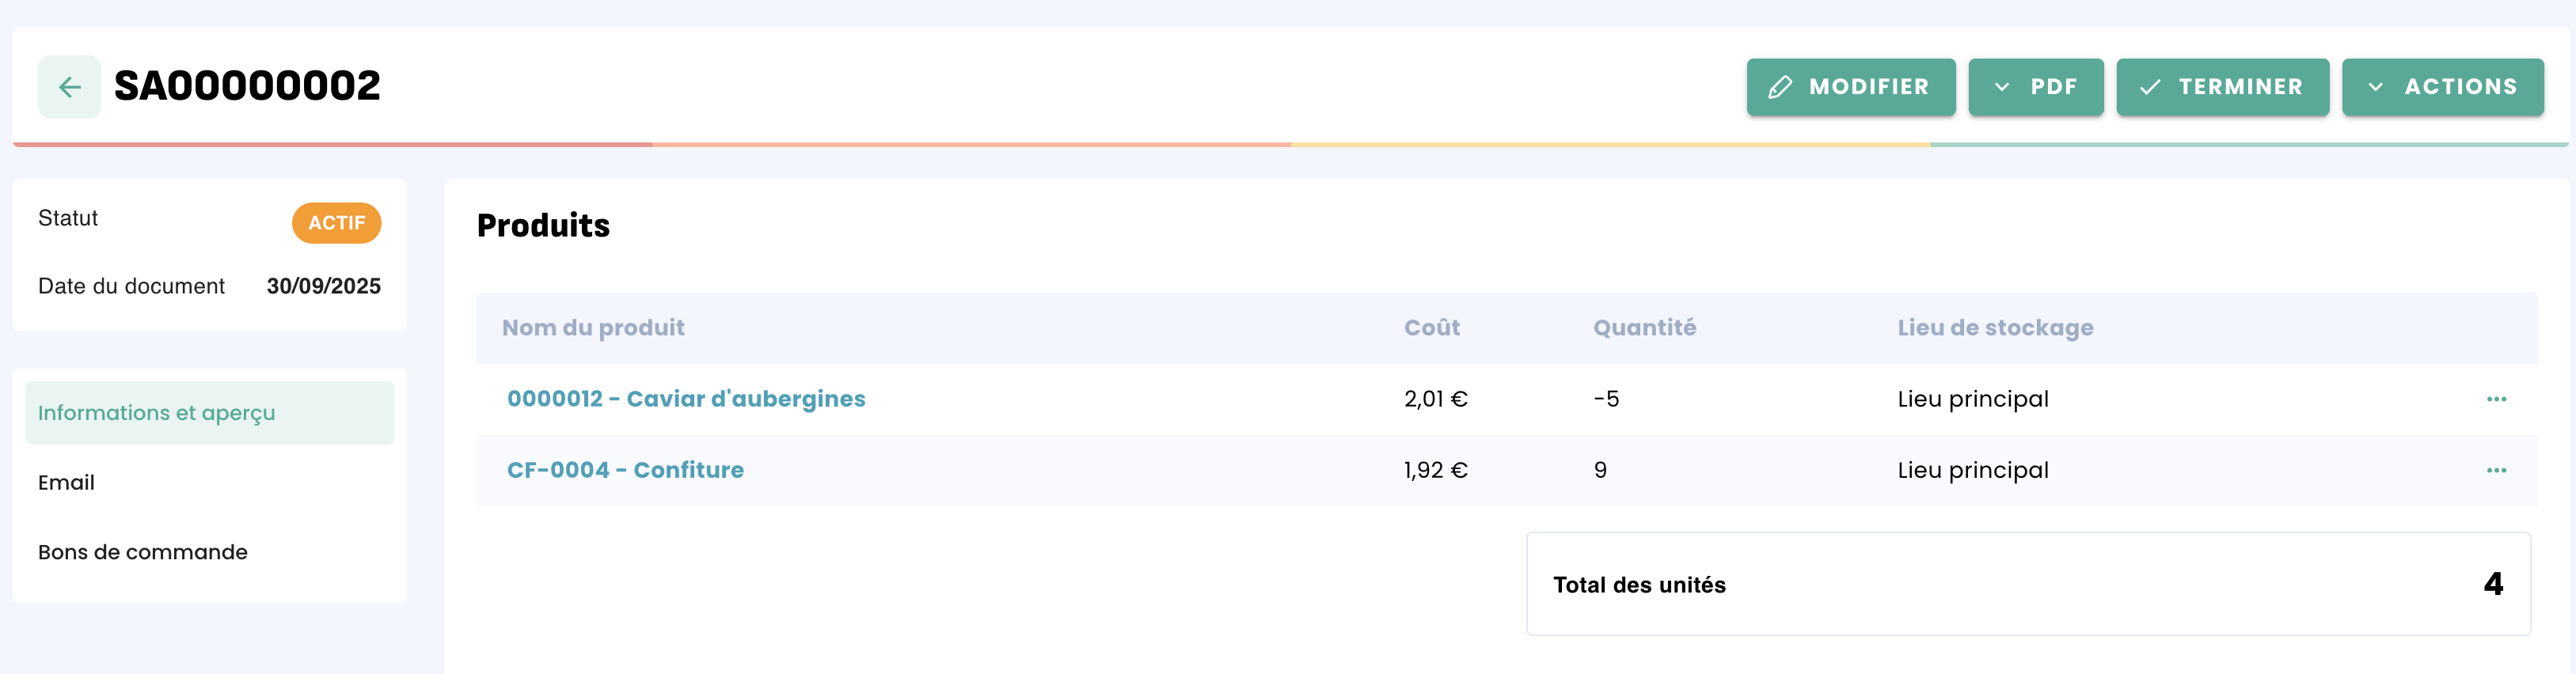This screenshot has width=2576, height=674.
Task: Click the Nom du produit column header
Action: point(593,328)
